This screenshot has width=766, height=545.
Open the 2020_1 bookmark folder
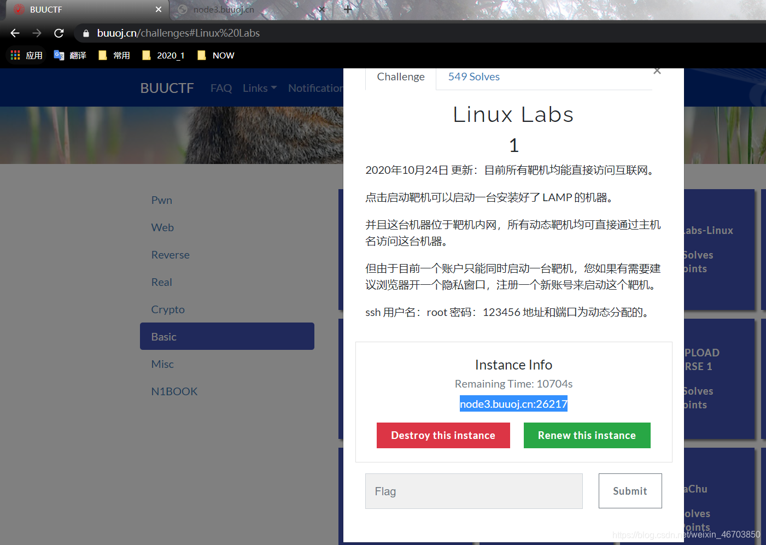[163, 55]
